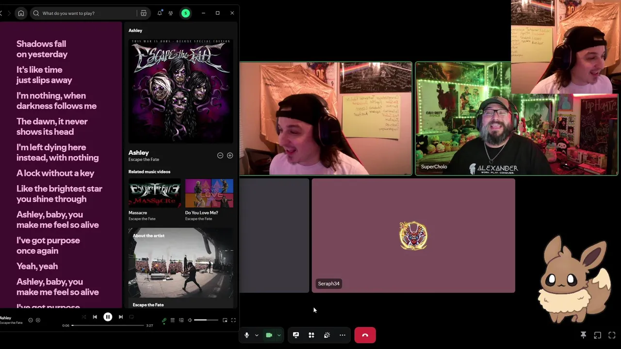
Task: Mute microphone in the call controls
Action: [x=246, y=335]
